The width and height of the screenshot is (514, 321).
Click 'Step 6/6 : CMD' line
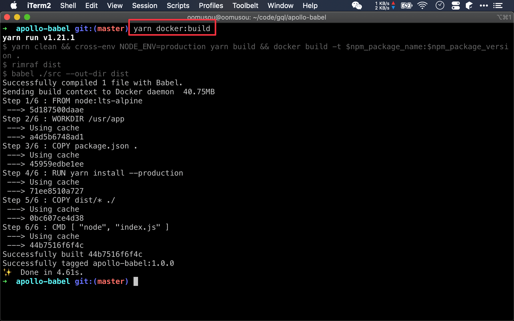click(86, 227)
